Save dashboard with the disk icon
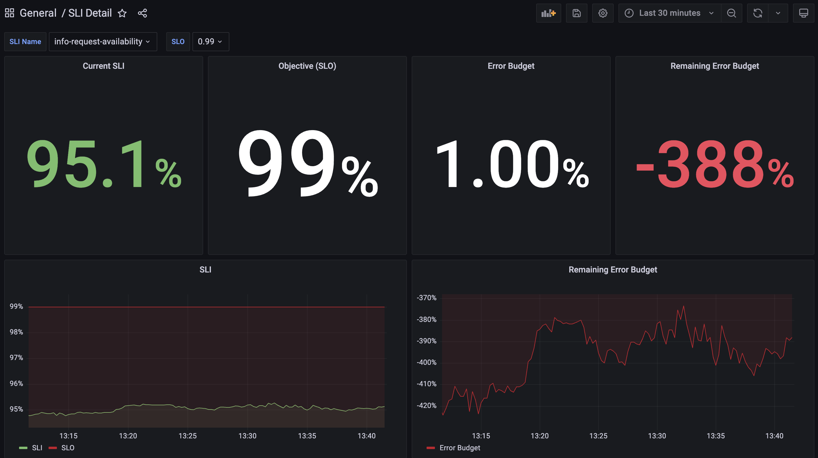The height and width of the screenshot is (458, 818). [576, 13]
